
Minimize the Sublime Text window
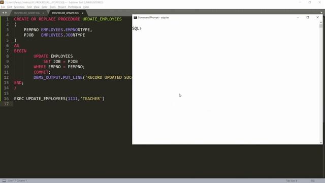[300, 2]
